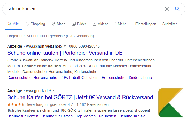Click the www.schuh-welt.shop/ URL text
This screenshot has height=123, width=187.
coord(44,46)
